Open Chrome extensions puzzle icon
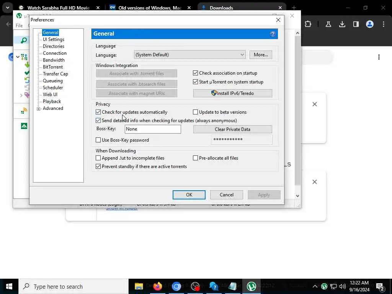 308,24
